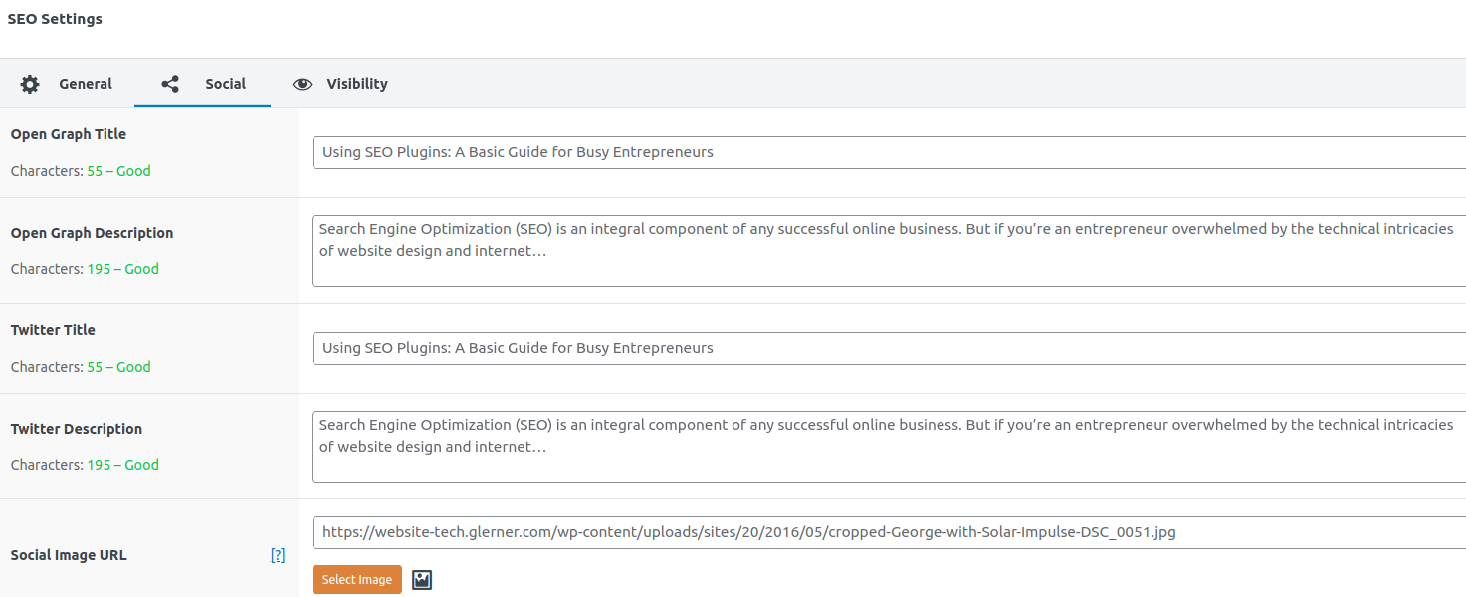Open the [?] help link for Social Image URL

coord(278,555)
